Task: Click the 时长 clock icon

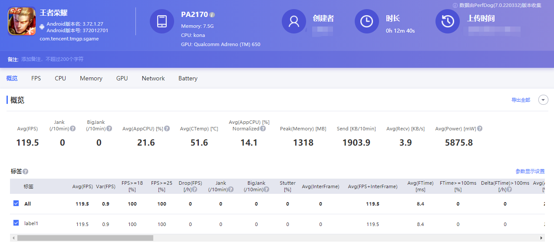Action: click(367, 21)
